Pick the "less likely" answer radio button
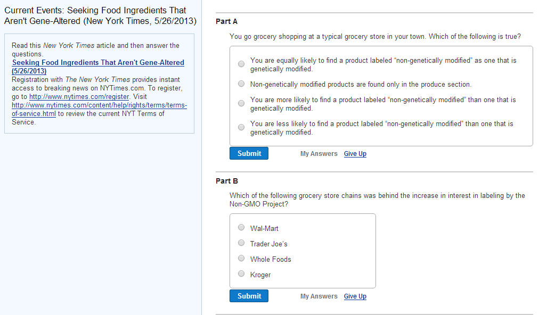The width and height of the screenshot is (539, 315). tap(241, 127)
